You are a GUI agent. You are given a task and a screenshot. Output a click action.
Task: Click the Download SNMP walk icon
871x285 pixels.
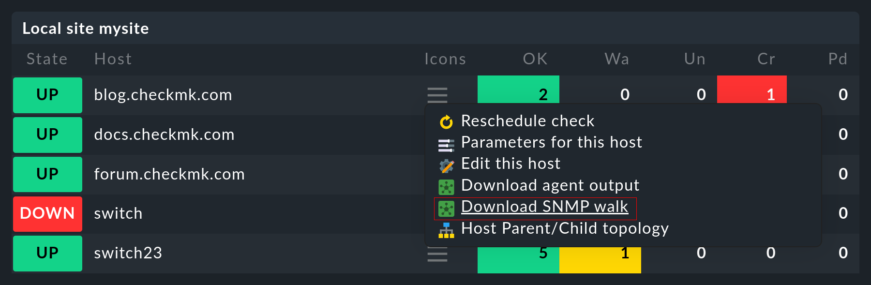446,209
